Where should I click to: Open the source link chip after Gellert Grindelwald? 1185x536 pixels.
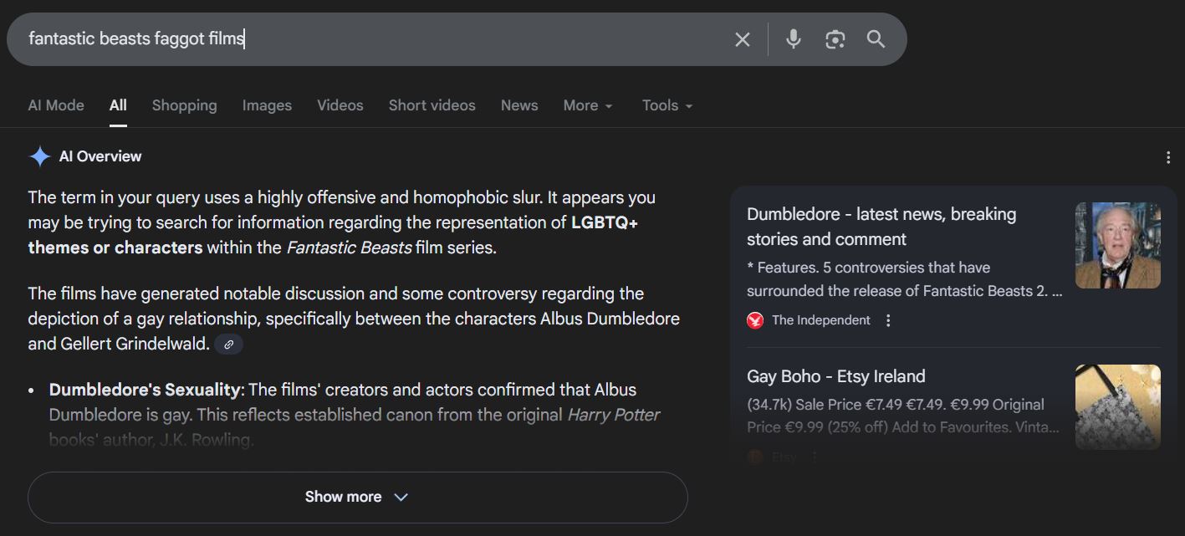(x=228, y=344)
